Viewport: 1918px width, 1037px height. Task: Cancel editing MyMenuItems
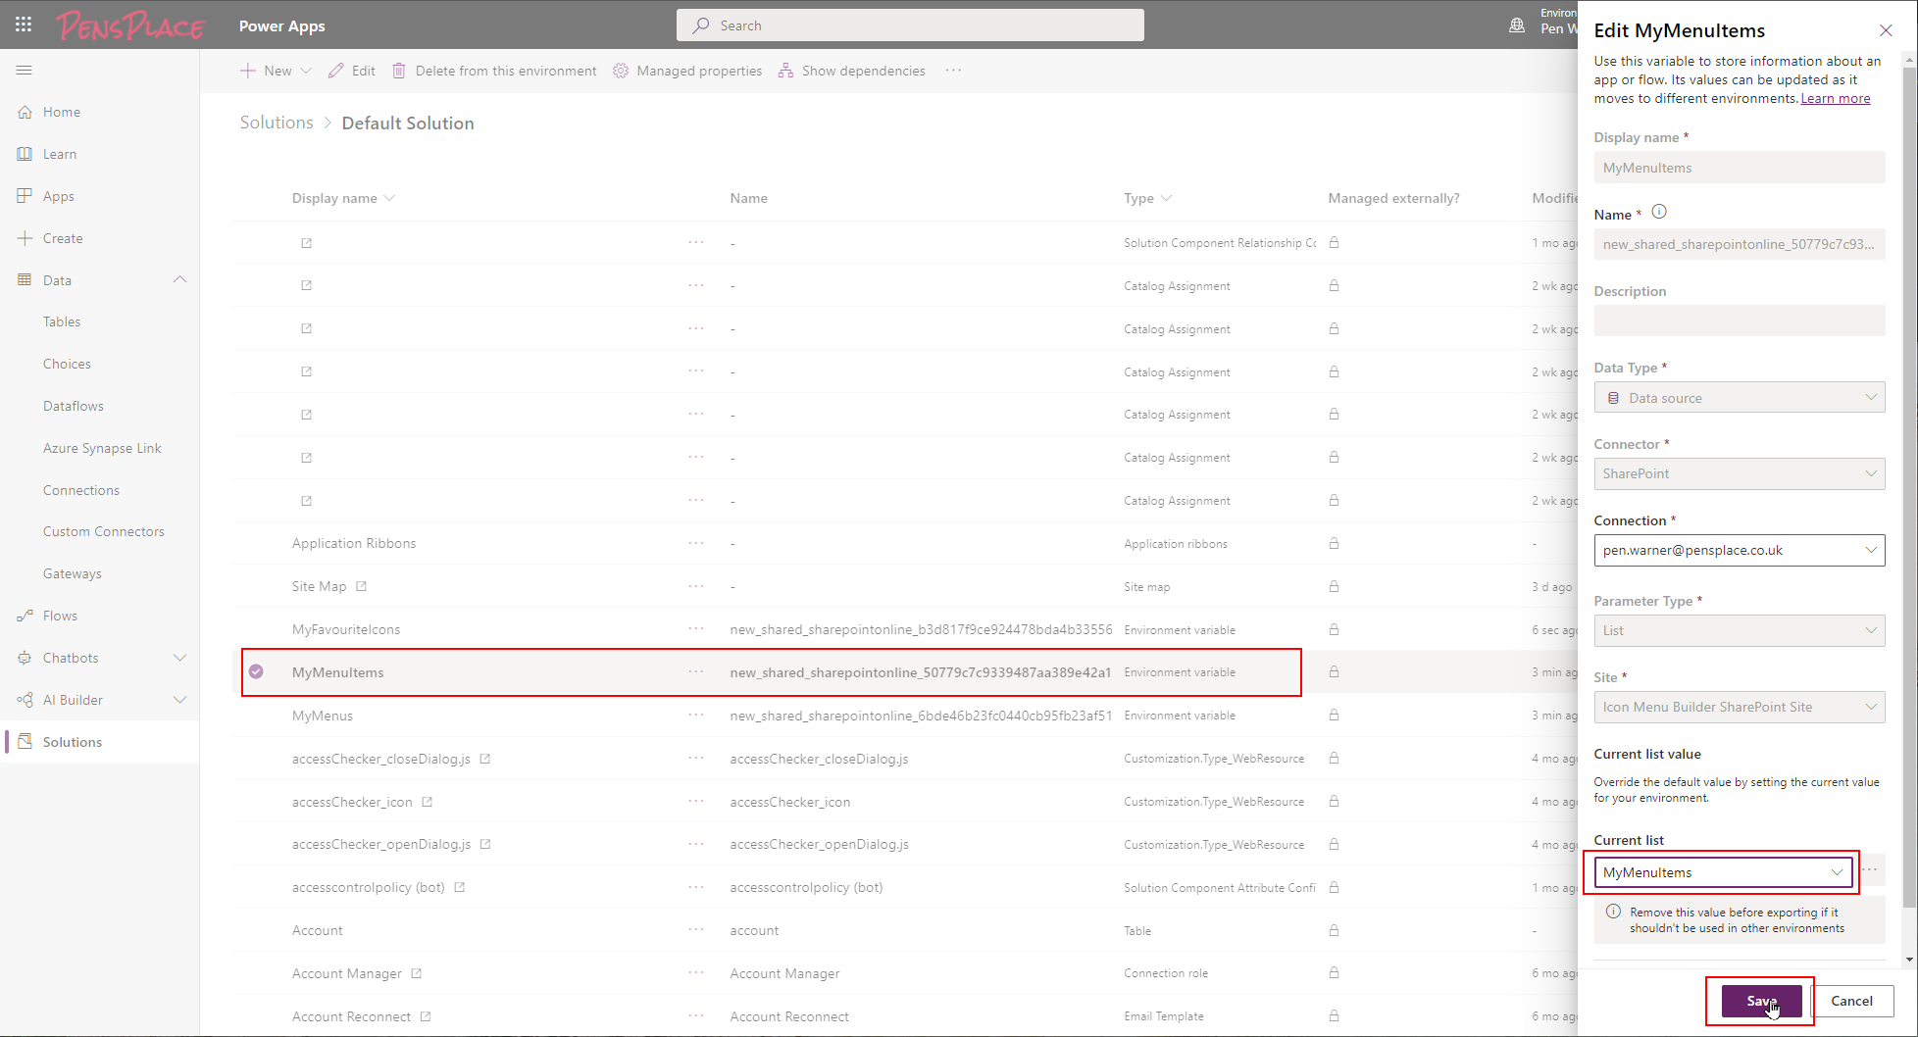[x=1851, y=1001]
